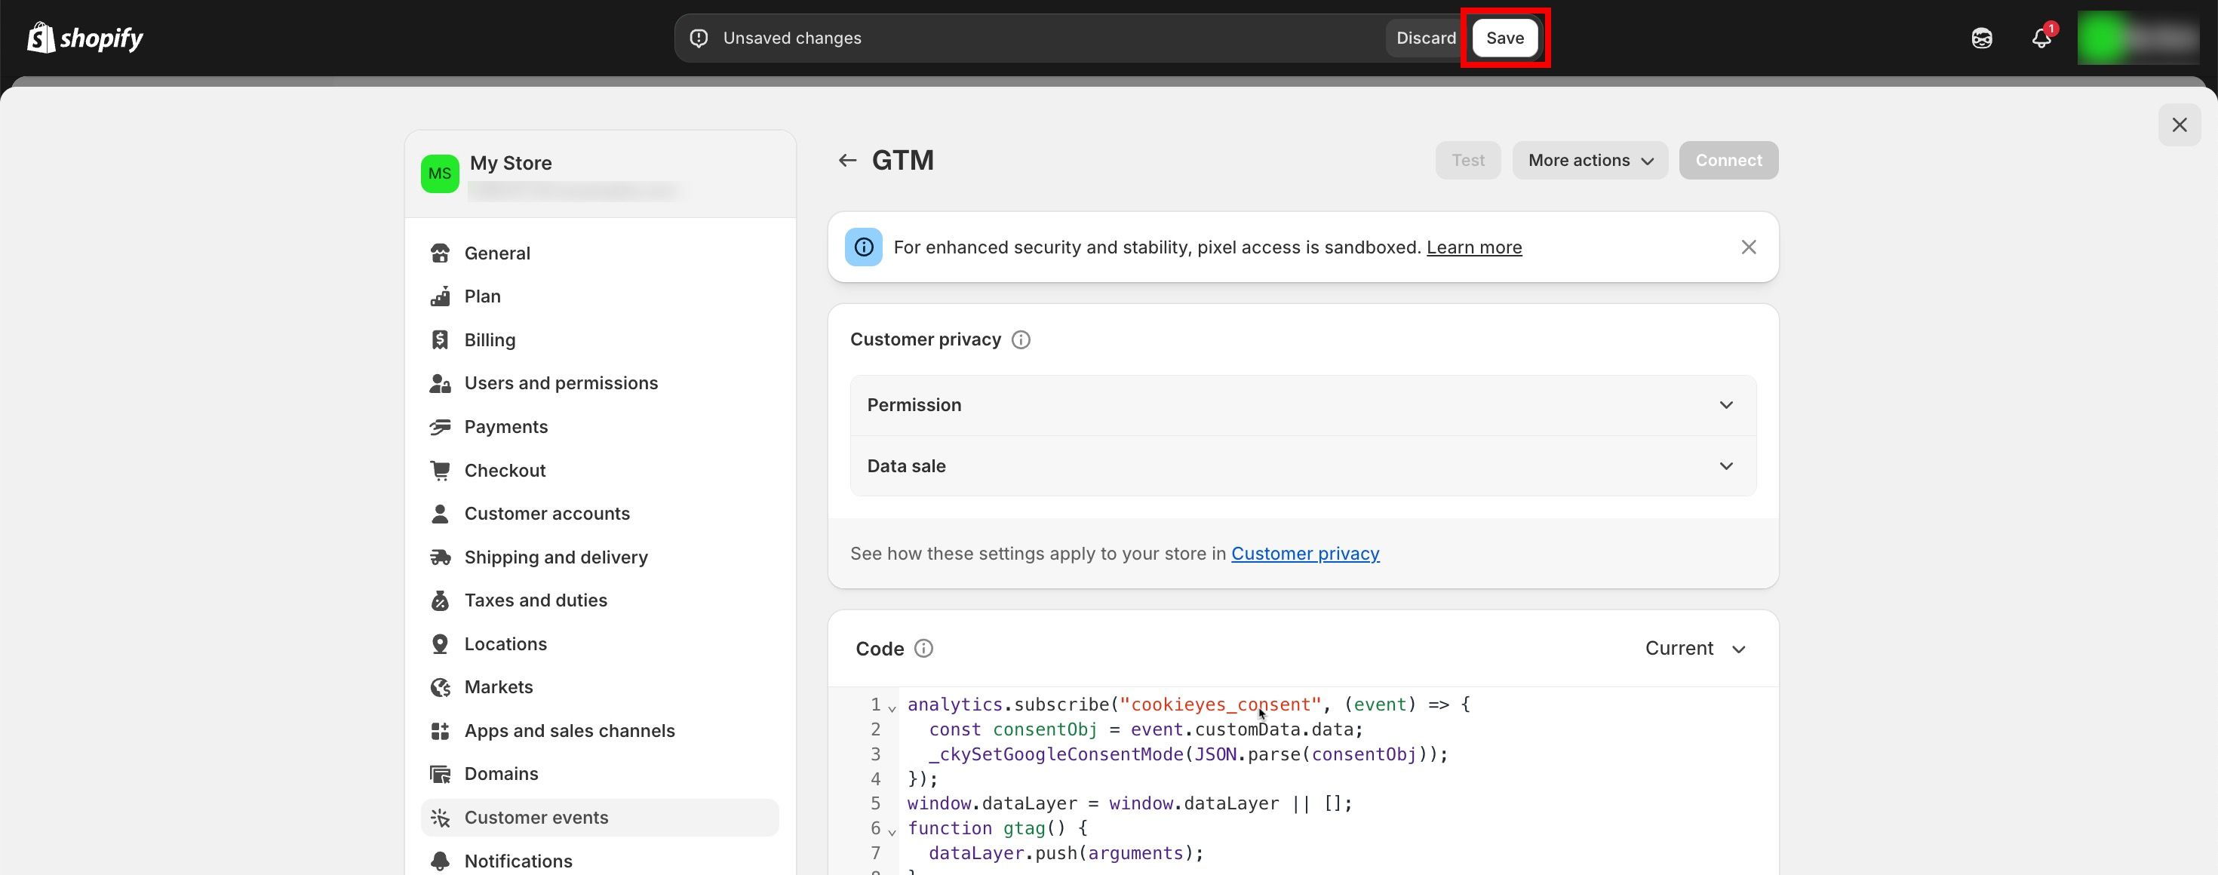The height and width of the screenshot is (875, 2218).
Task: Click the Test button
Action: click(1467, 160)
